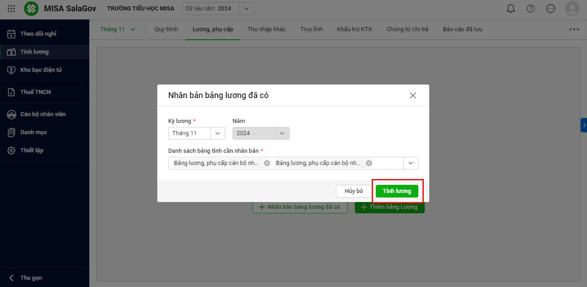
Task: Click the Hủy bỏ button
Action: (354, 191)
